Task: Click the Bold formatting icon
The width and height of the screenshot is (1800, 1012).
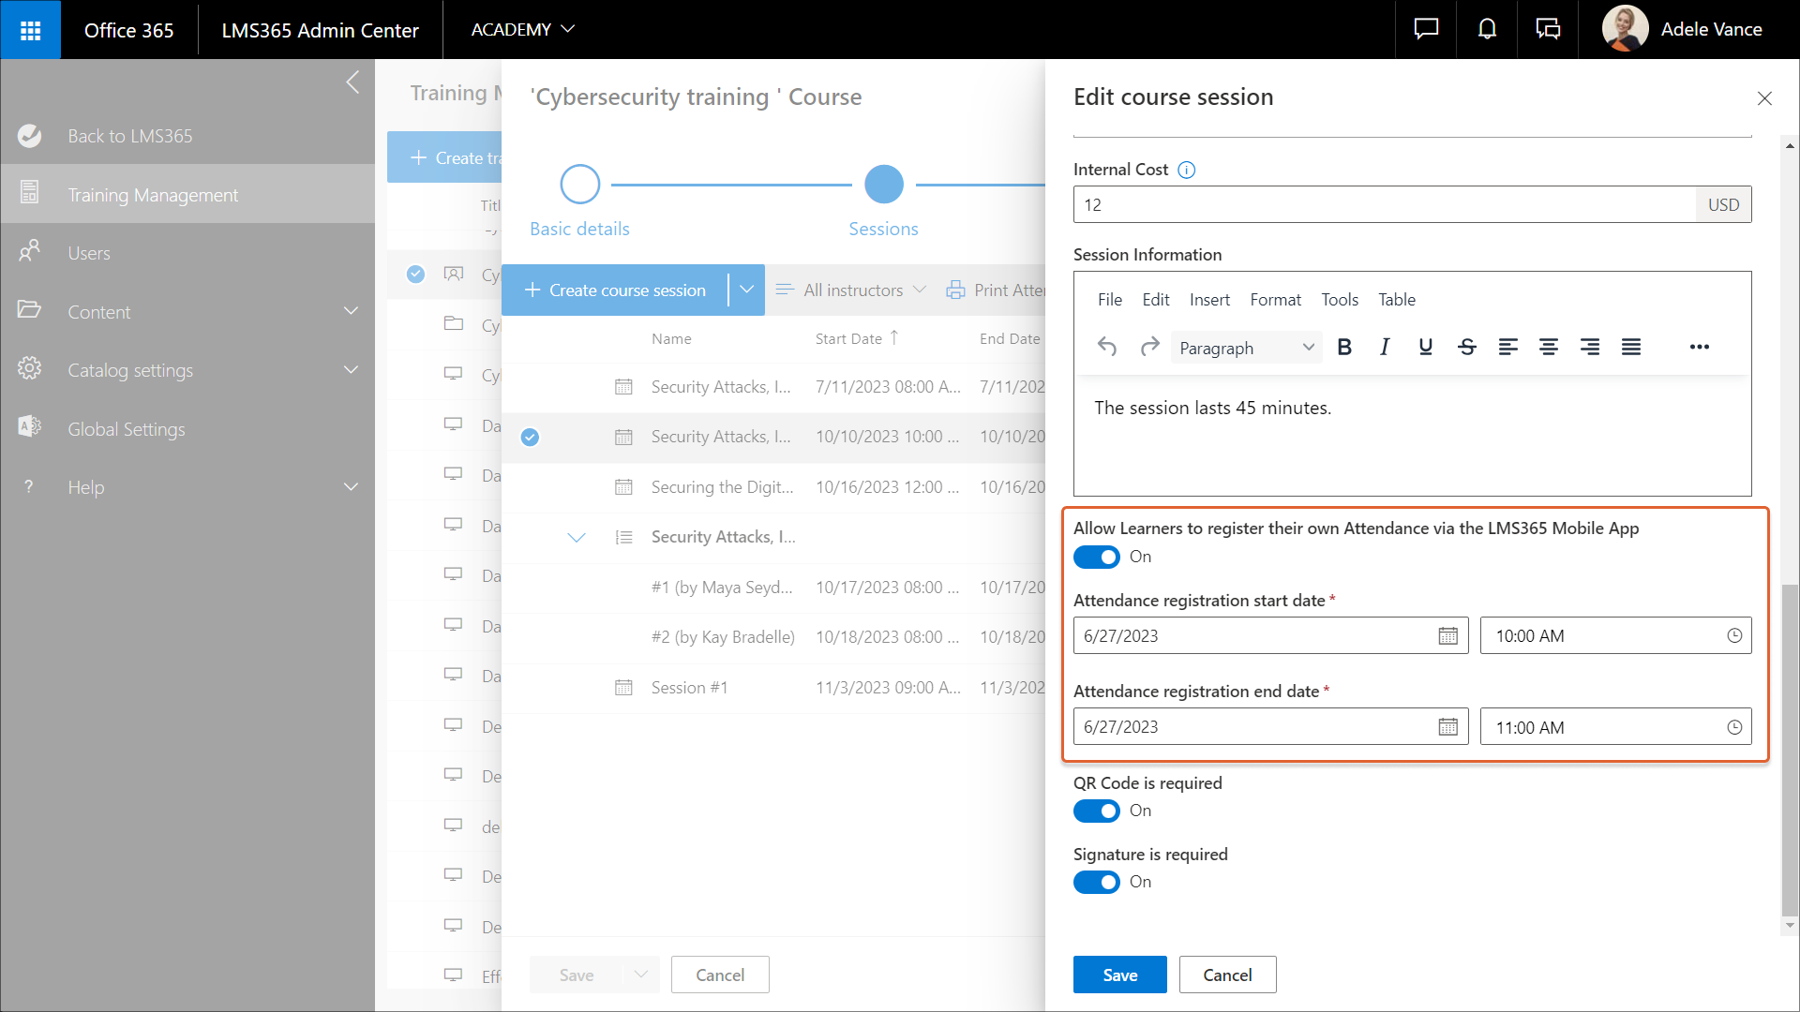Action: click(x=1344, y=348)
